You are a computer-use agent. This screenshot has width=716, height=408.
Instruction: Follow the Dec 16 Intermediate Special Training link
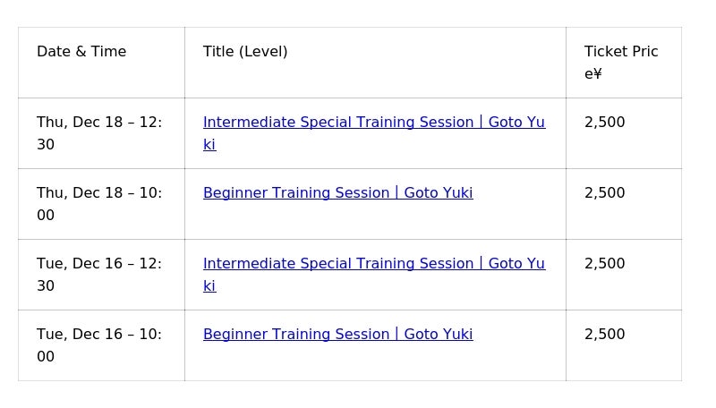coord(373,264)
